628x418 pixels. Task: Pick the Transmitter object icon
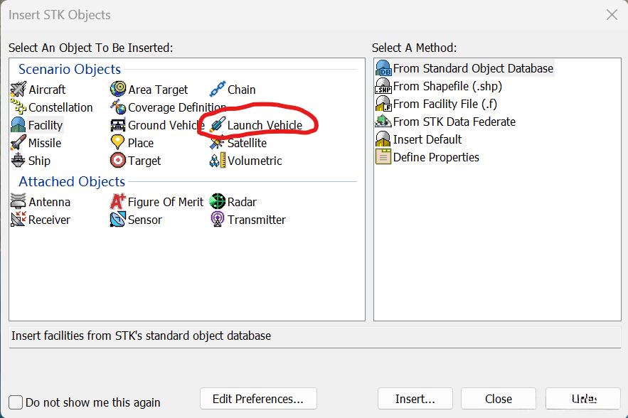click(x=218, y=220)
